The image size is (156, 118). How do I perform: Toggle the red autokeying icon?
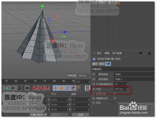(x=41, y=88)
